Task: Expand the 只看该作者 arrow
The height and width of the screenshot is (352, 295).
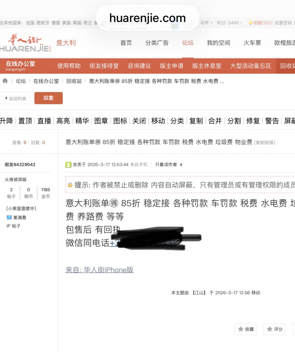Action: pos(181,165)
